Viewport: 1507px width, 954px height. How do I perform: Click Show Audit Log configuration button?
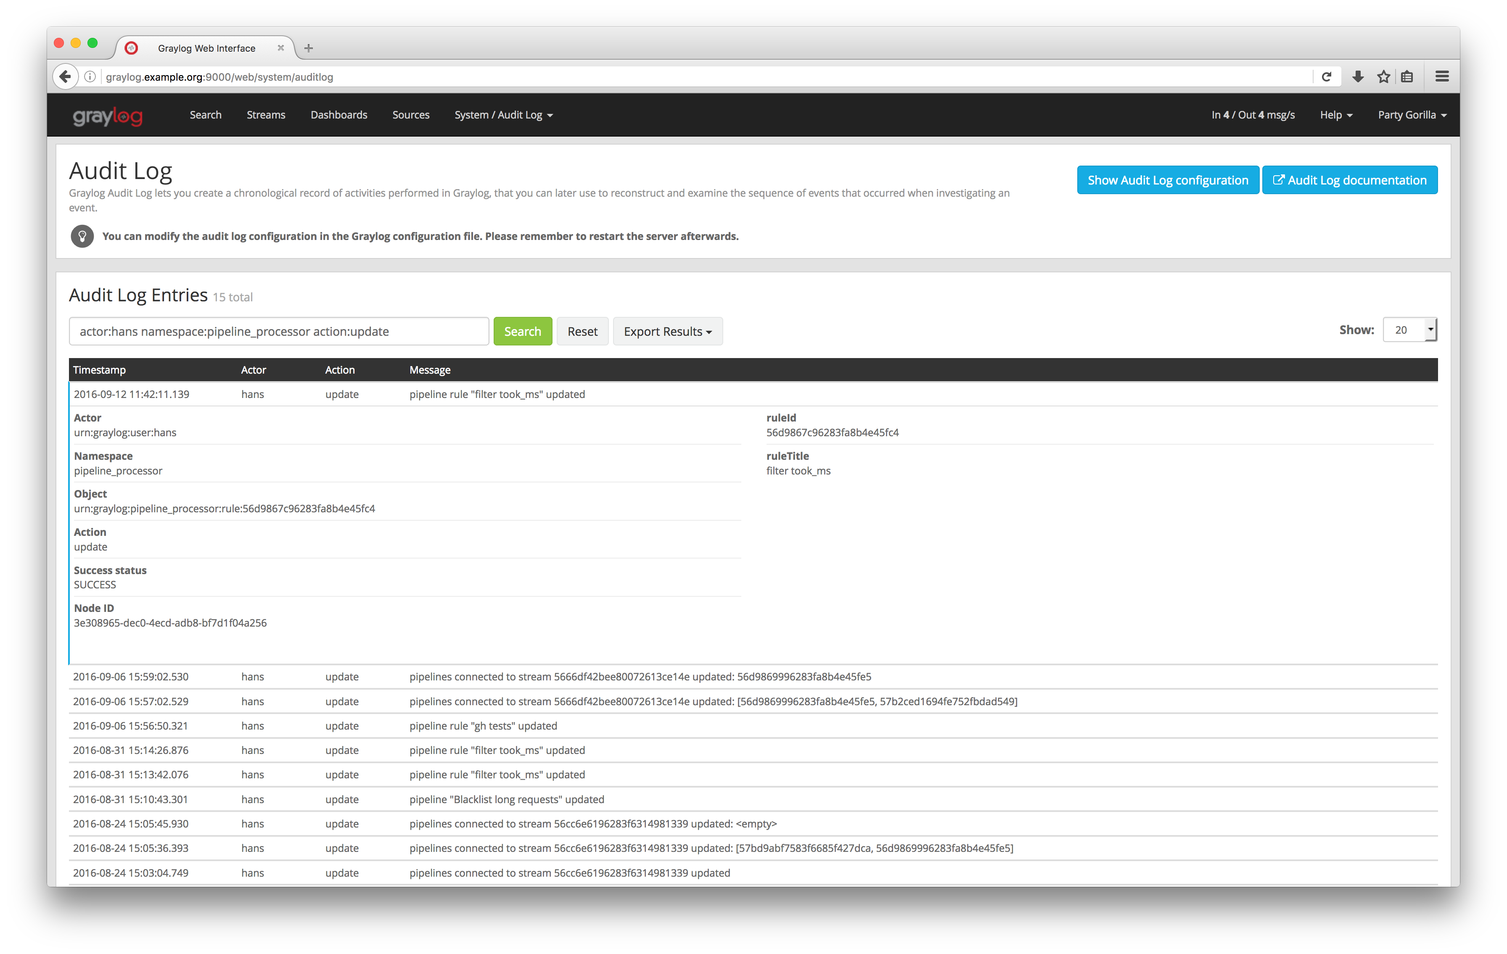pos(1168,180)
